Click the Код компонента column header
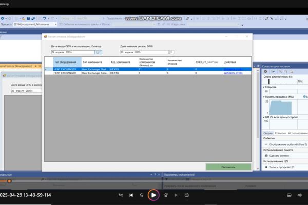308x205 pixels. (124, 62)
